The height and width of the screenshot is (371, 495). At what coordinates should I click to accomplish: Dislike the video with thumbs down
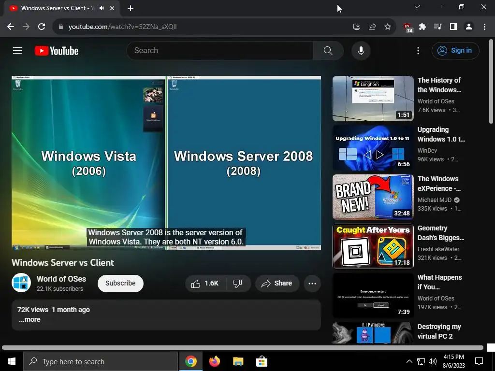(x=238, y=283)
